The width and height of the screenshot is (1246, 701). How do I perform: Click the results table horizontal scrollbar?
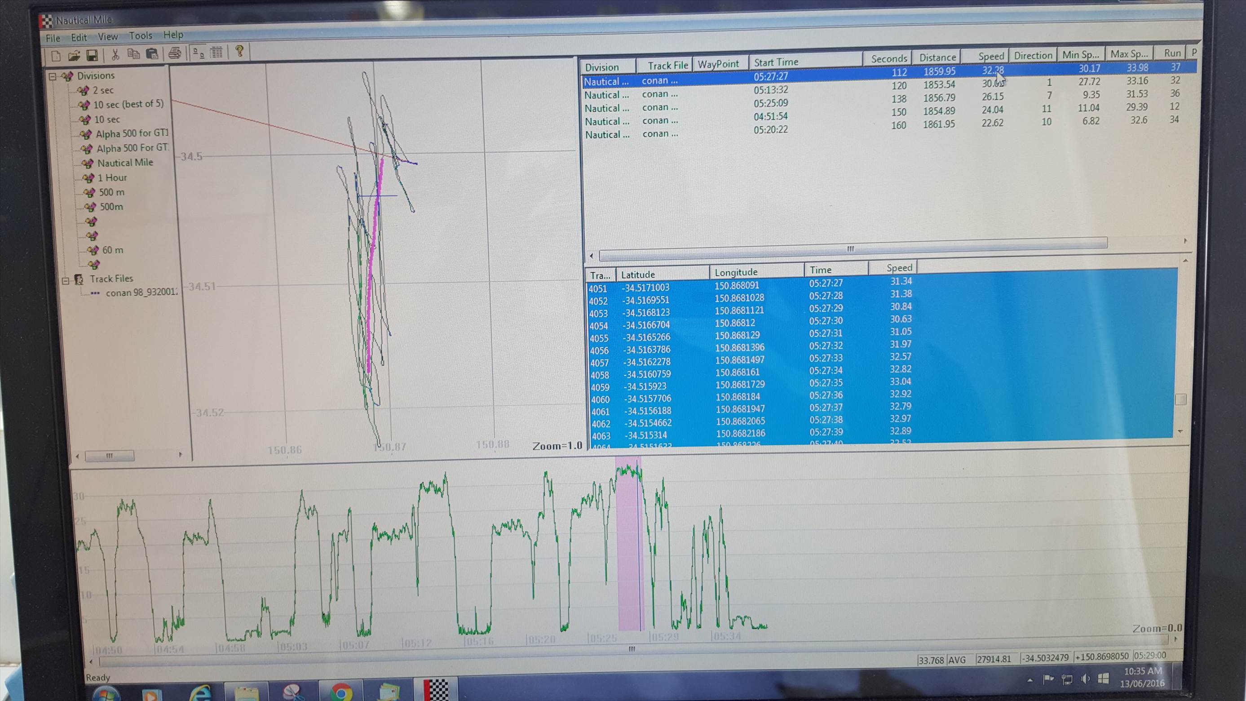[x=851, y=249]
